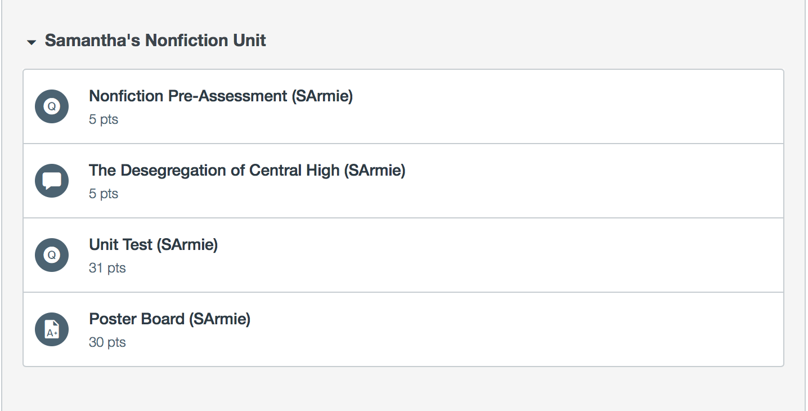Click 5 pts under Nonfiction Pre-Assessment
The height and width of the screenshot is (411, 808).
[x=104, y=119]
